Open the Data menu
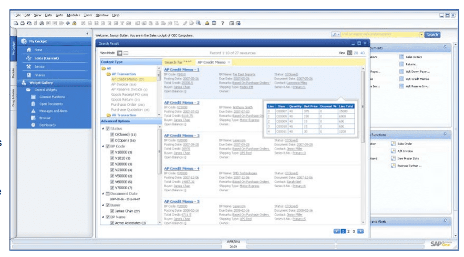The width and height of the screenshot is (464, 257). tap(48, 15)
